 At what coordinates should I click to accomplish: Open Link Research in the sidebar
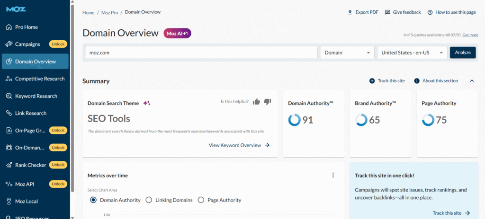pos(35,114)
